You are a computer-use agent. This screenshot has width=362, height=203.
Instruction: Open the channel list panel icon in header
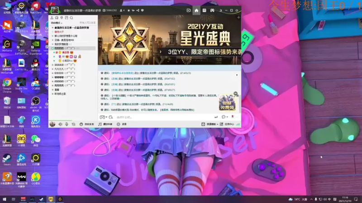[x=205, y=10]
